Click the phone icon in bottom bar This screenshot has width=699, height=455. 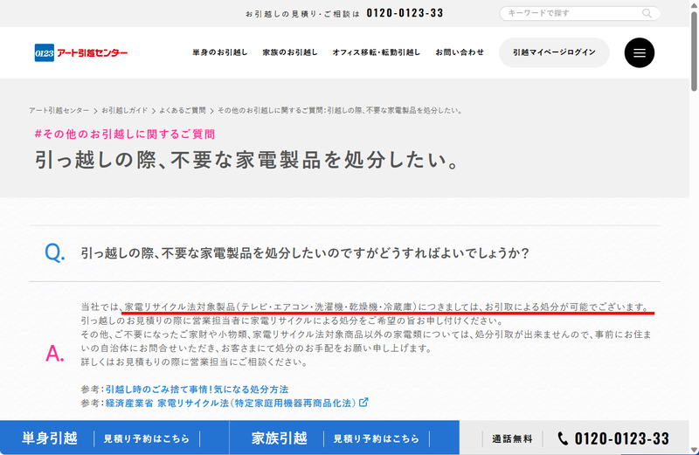click(x=563, y=438)
